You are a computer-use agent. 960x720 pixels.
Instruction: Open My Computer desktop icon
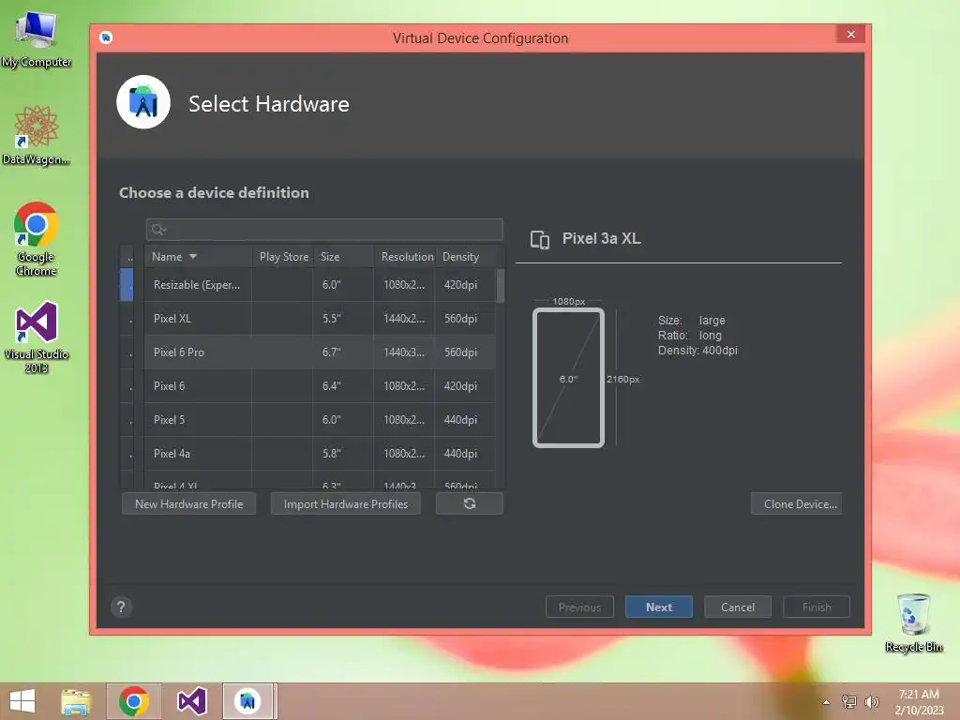[x=37, y=39]
